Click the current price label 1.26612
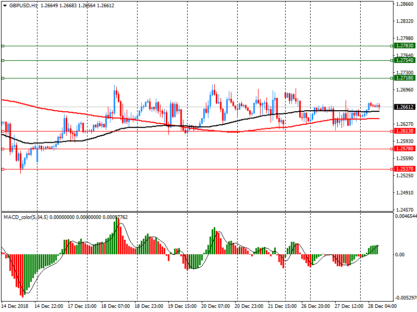The image size is (417, 312). pos(404,107)
